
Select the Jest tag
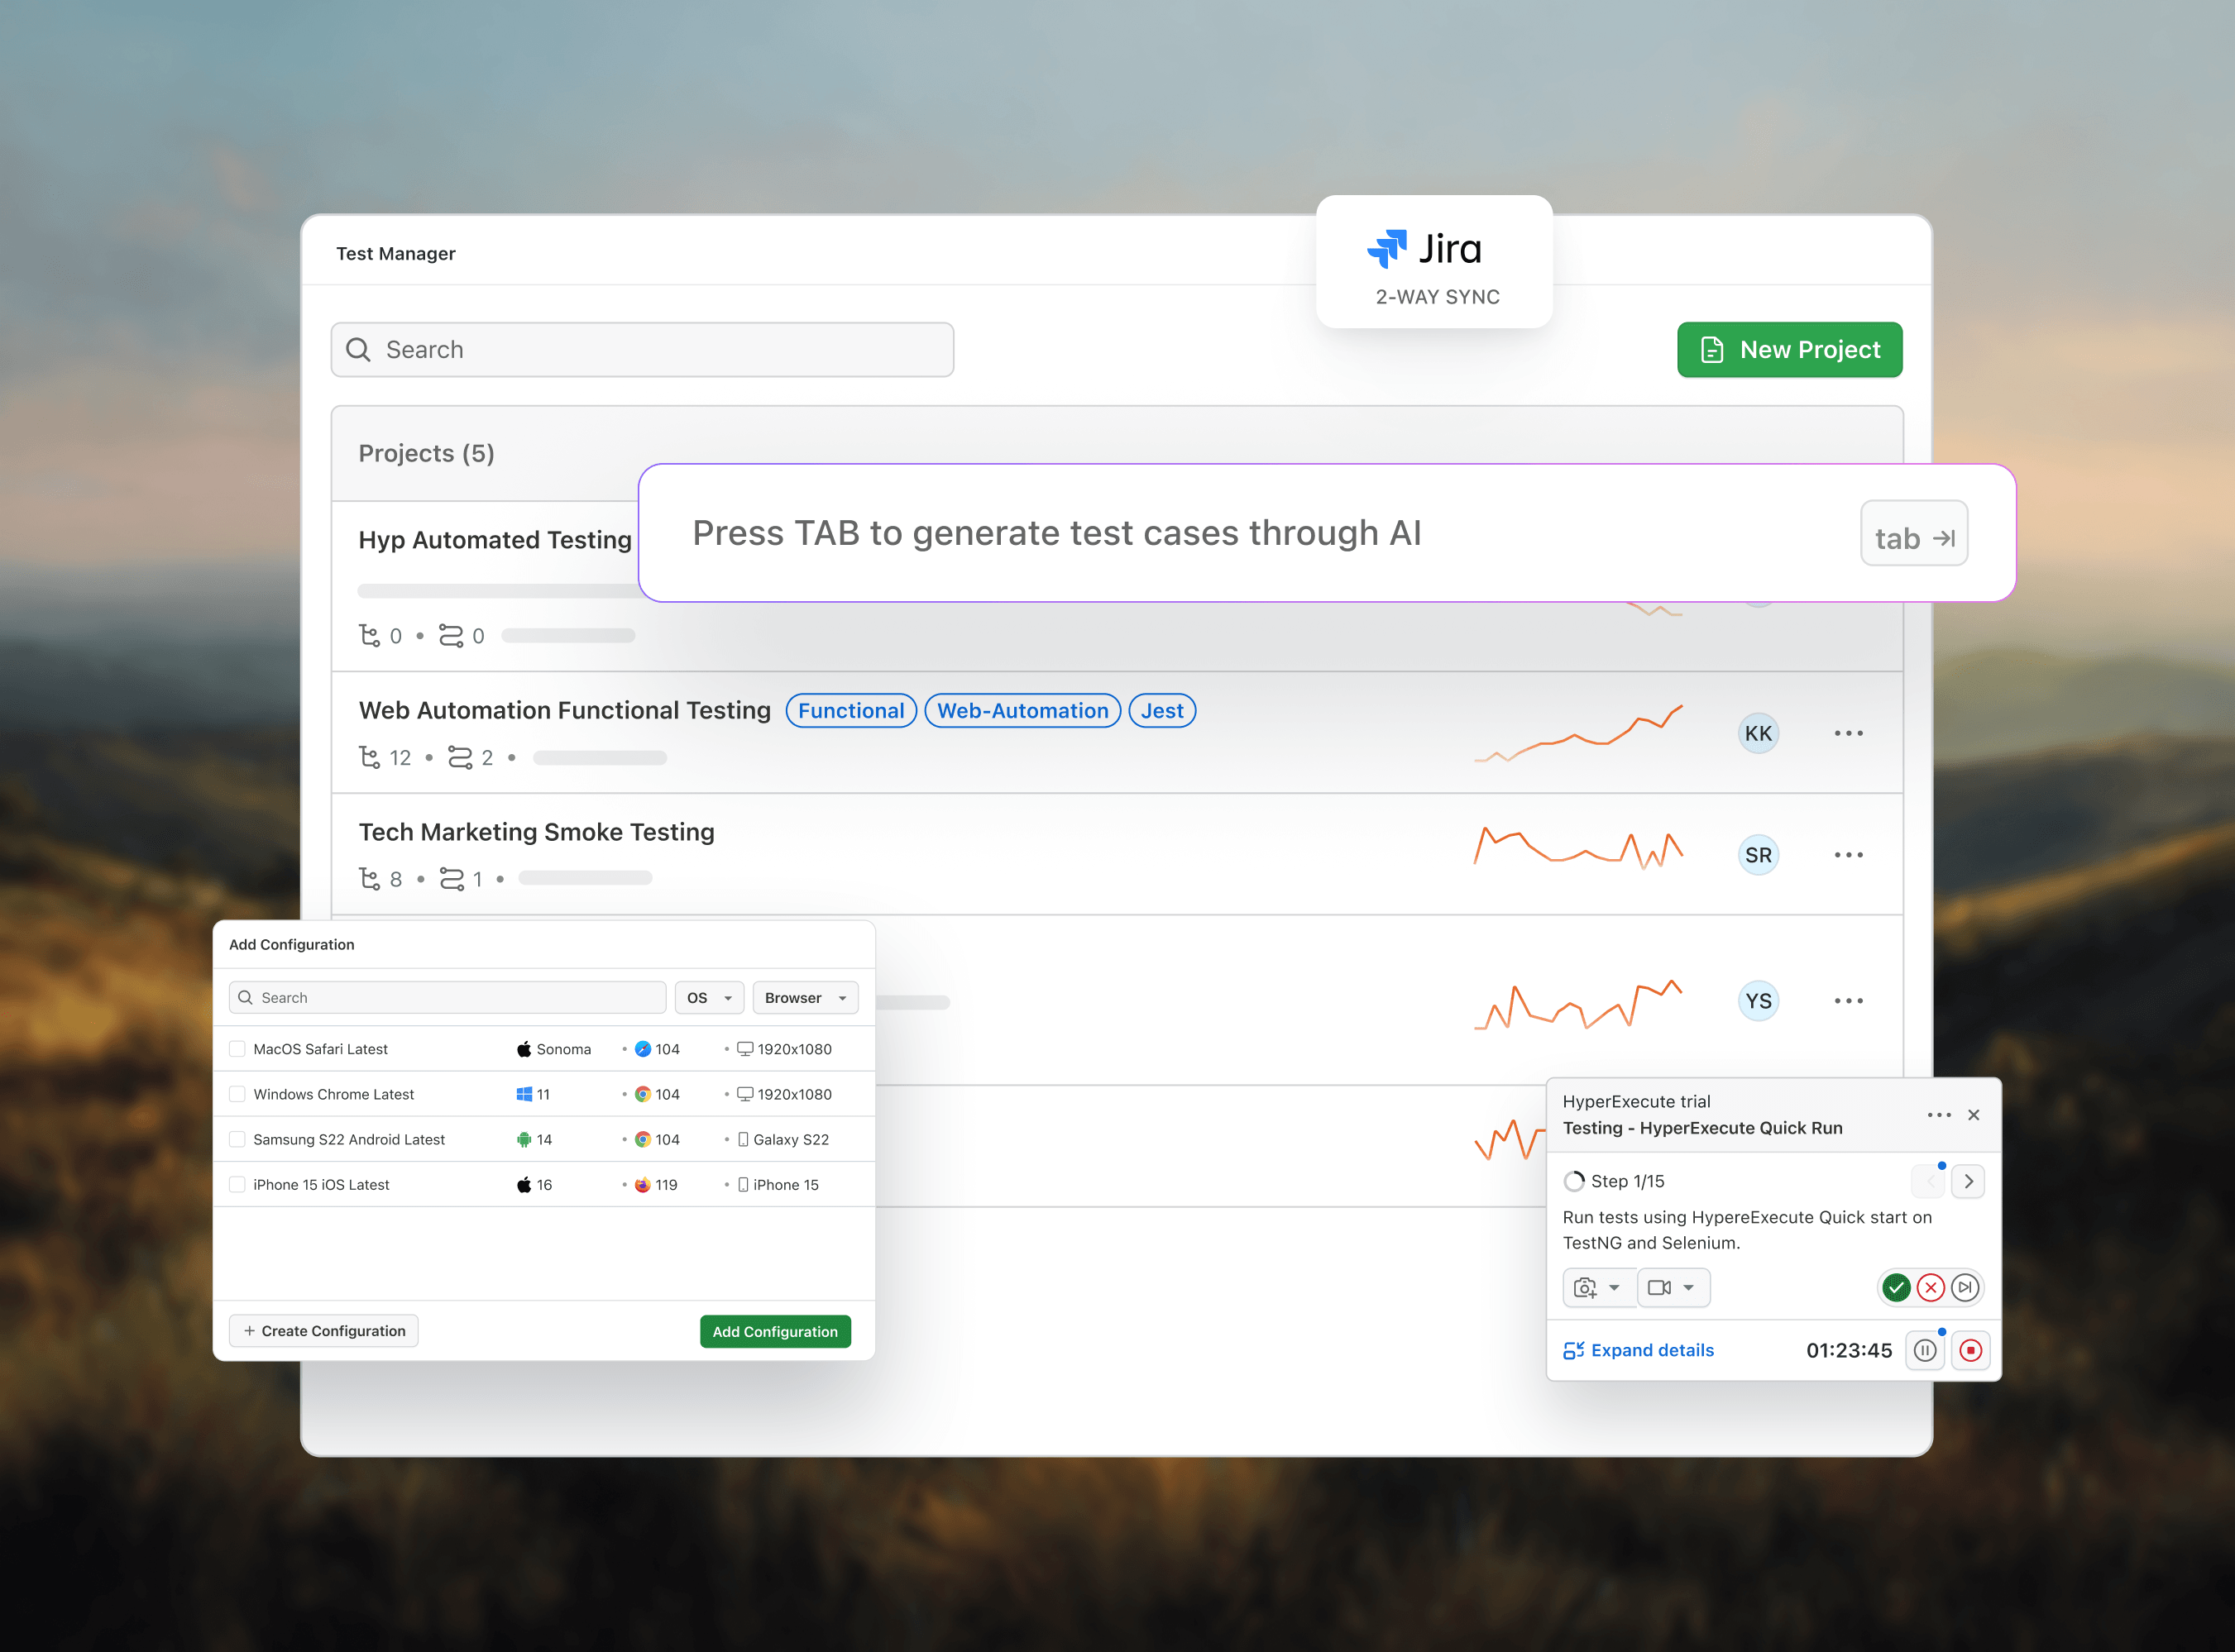(x=1161, y=711)
